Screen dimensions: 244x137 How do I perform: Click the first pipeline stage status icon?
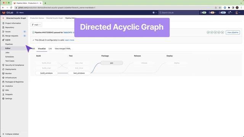pyautogui.click(x=208, y=32)
